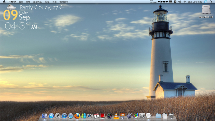Open Safari compass icon in Dock

click(x=71, y=116)
